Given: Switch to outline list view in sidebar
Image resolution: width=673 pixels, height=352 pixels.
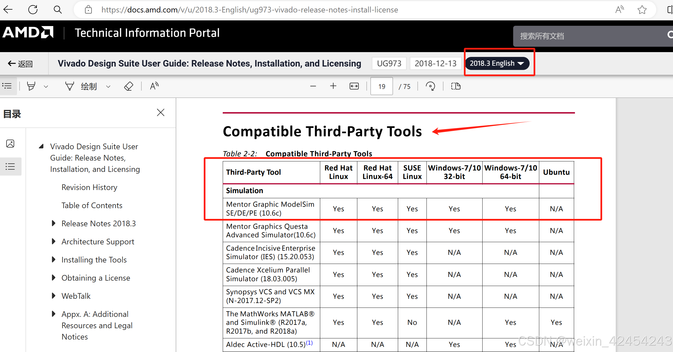Looking at the screenshot, I should [x=10, y=167].
